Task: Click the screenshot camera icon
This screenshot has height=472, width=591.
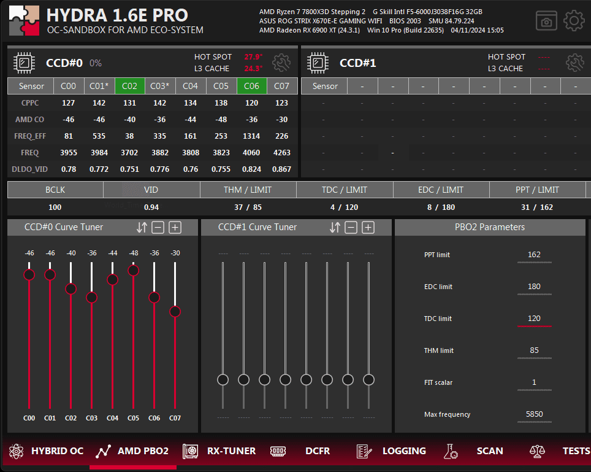Action: (546, 21)
